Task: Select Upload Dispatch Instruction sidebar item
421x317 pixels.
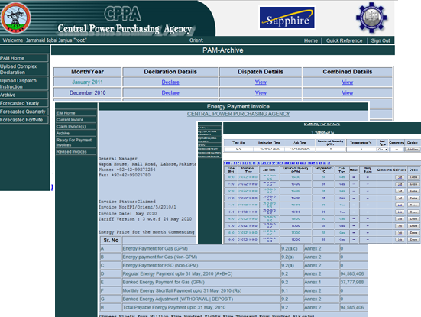Action: coord(24,83)
